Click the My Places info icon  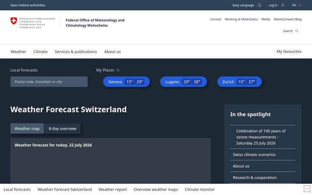tap(118, 70)
